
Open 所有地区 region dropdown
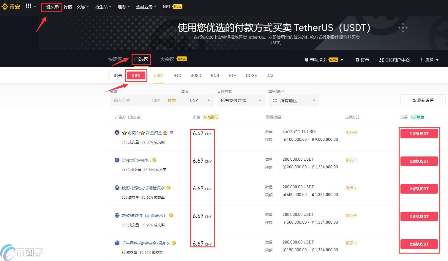[x=294, y=101]
